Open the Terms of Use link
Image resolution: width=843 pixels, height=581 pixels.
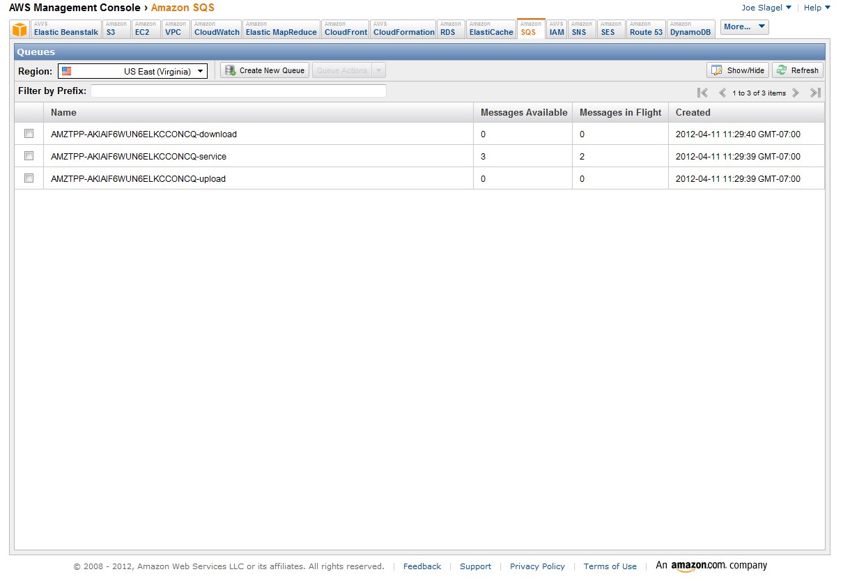(610, 566)
